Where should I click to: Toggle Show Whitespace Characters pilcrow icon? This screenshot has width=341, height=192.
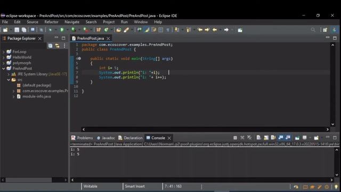tap(168, 30)
